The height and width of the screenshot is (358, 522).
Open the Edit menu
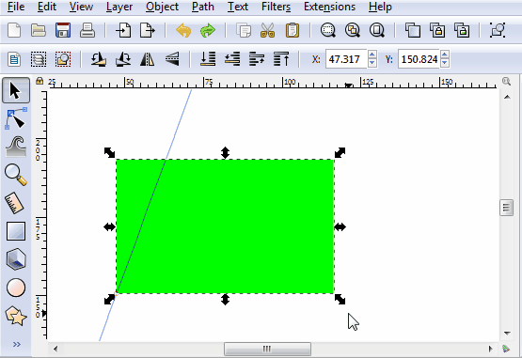coord(47,7)
